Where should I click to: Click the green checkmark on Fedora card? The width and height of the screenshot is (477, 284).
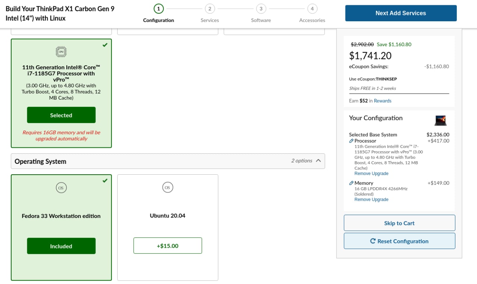click(x=105, y=181)
